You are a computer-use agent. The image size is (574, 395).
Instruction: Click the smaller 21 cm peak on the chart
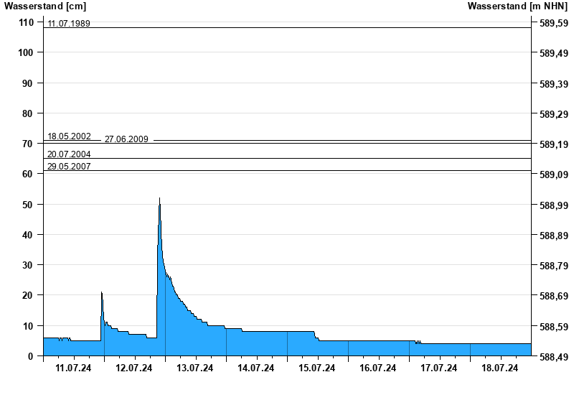[x=102, y=293]
